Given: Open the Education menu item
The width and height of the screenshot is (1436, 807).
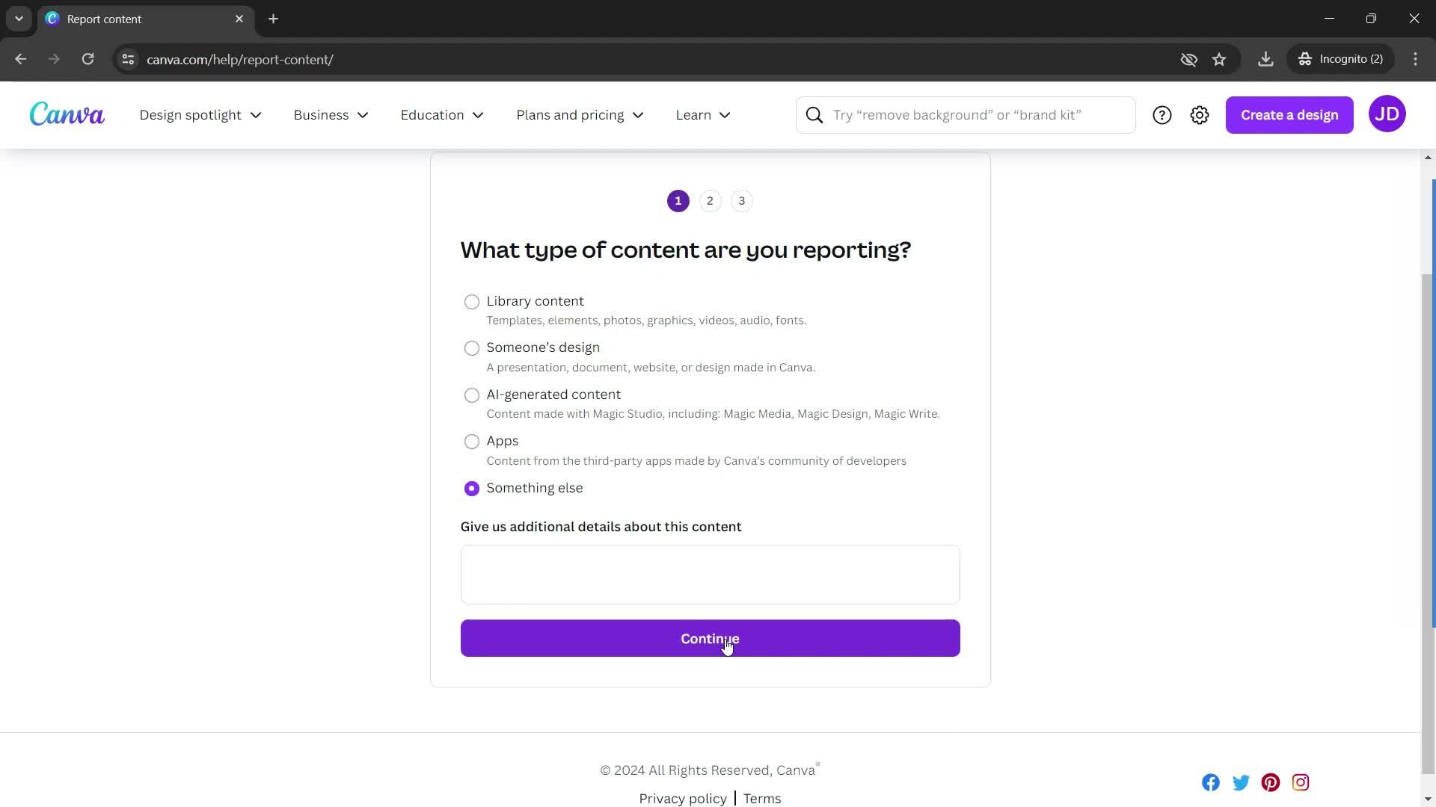Looking at the screenshot, I should coord(441,114).
